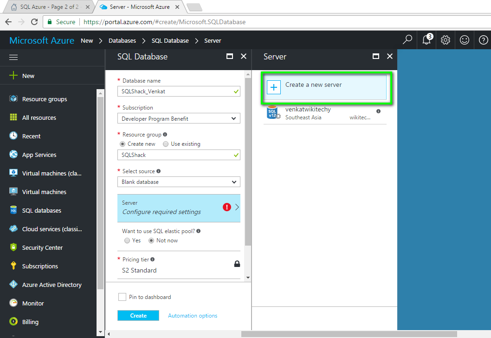The image size is (491, 338).
Task: Click the browser reload button
Action: tap(34, 22)
